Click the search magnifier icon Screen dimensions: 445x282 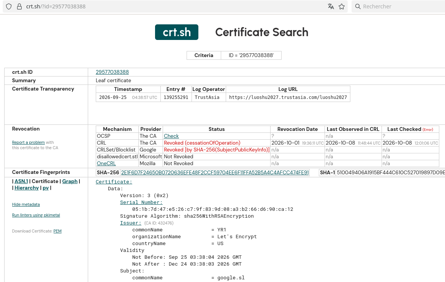tap(358, 6)
